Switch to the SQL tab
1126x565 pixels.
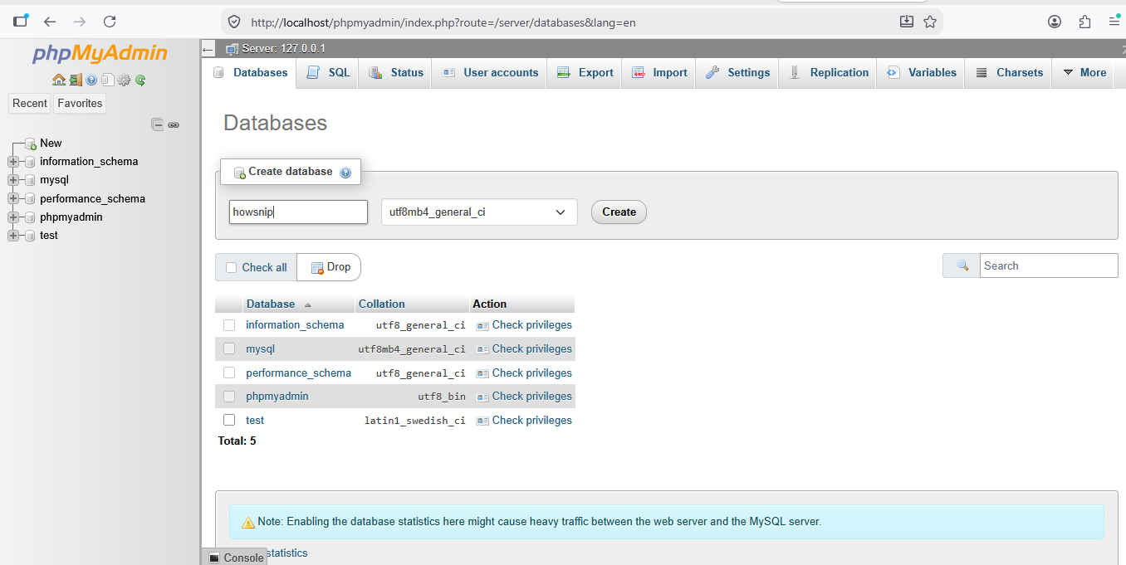click(329, 72)
